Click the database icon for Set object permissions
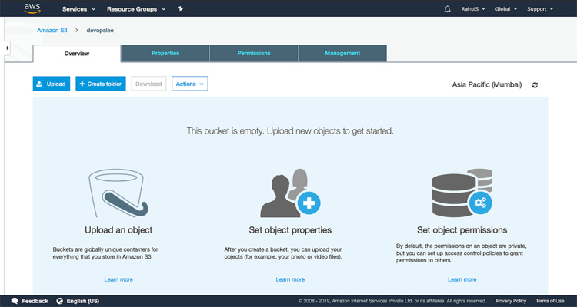The height and width of the screenshot is (307, 577). (x=461, y=193)
